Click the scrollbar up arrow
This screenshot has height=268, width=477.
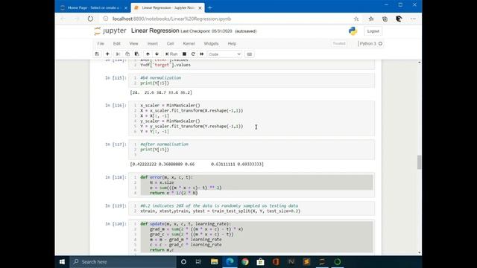click(x=420, y=63)
